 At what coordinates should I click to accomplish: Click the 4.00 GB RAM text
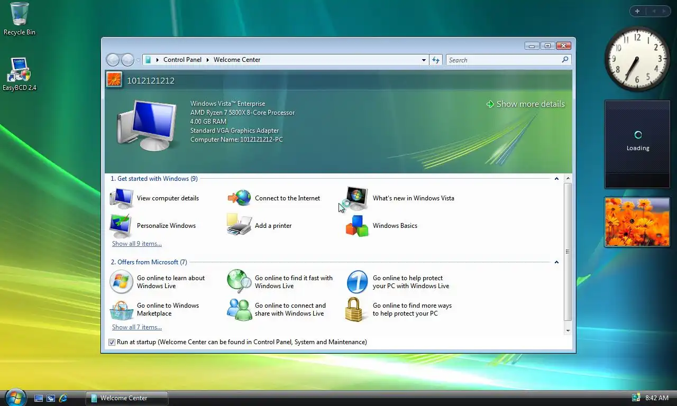pyautogui.click(x=208, y=122)
